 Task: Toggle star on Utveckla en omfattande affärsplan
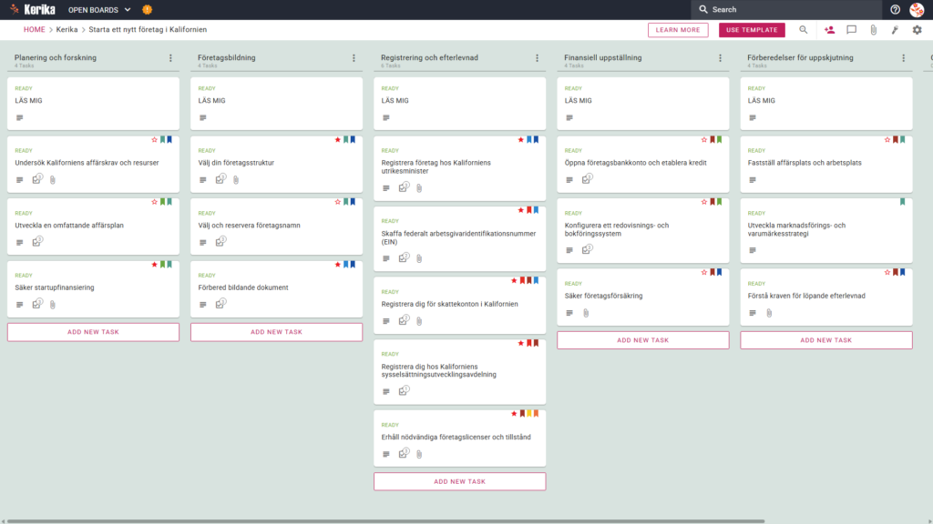point(154,202)
